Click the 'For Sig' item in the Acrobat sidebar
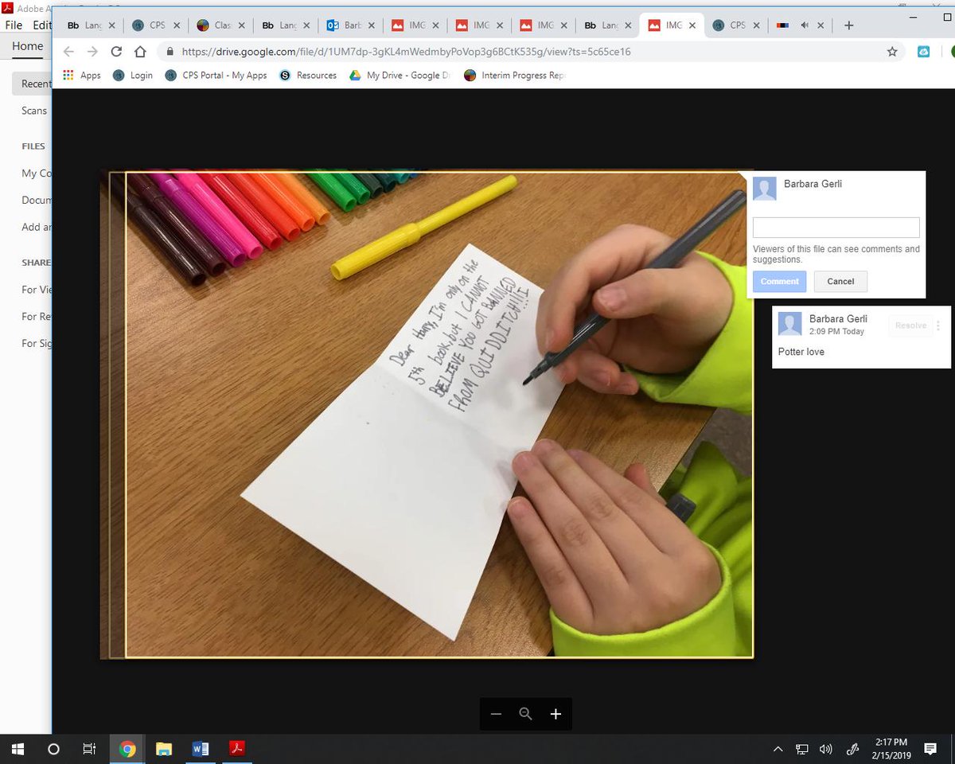 click(37, 344)
